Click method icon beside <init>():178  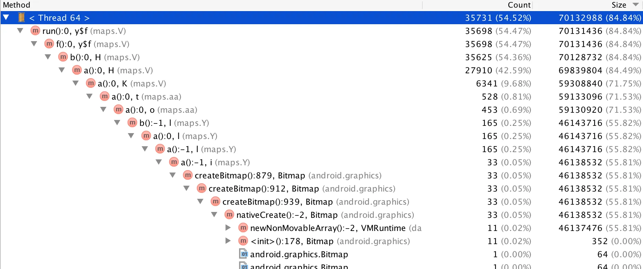click(243, 241)
